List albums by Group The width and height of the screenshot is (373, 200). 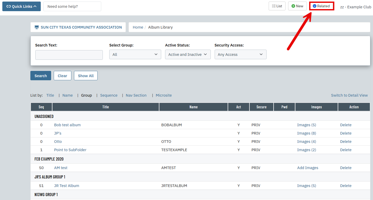(86, 95)
